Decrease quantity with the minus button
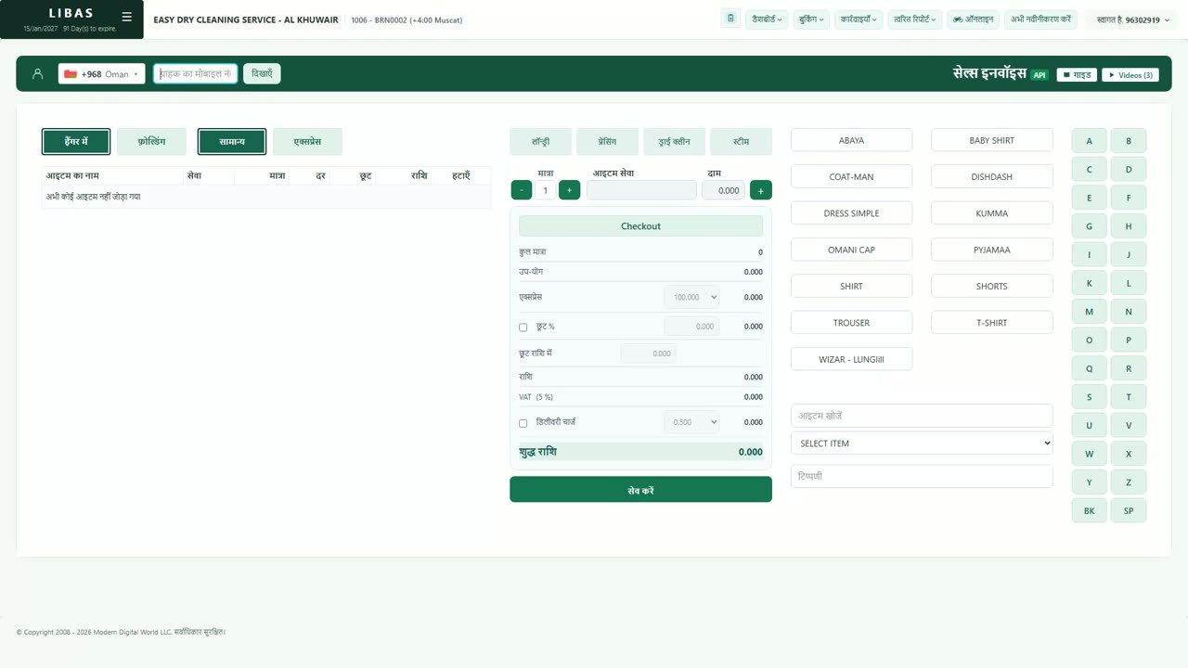The height and width of the screenshot is (668, 1188). (x=522, y=190)
